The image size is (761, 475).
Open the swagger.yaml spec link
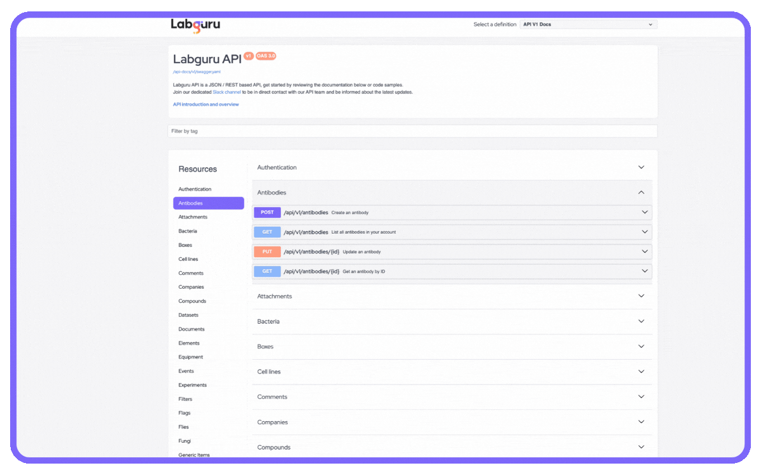195,72
